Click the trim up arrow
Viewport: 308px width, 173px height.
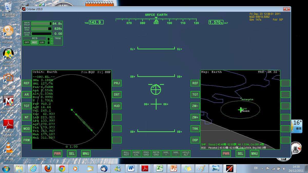tap(52, 38)
